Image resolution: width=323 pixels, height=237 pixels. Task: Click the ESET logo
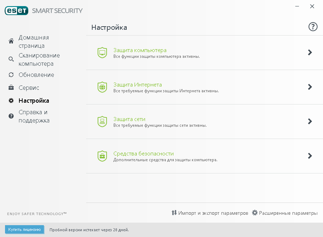17,10
